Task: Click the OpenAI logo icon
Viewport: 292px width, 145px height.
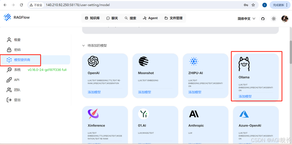Action: (93, 61)
